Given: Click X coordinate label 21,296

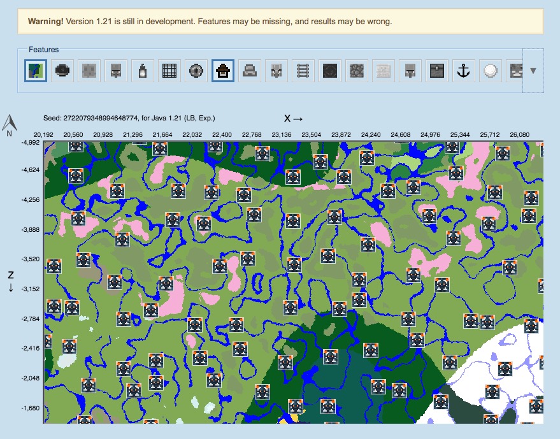Looking at the screenshot, I should 133,135.
